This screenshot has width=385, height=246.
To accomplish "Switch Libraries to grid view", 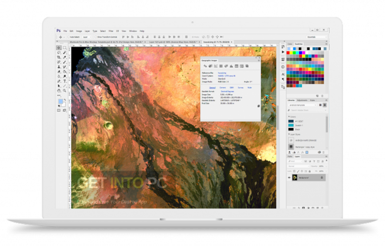I will (320, 105).
